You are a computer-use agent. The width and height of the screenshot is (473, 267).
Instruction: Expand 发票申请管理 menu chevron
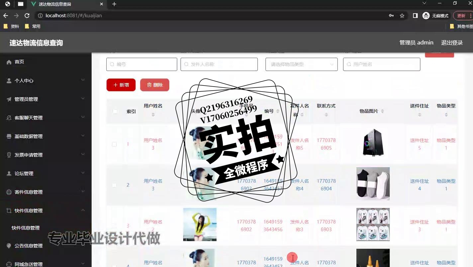83,154
